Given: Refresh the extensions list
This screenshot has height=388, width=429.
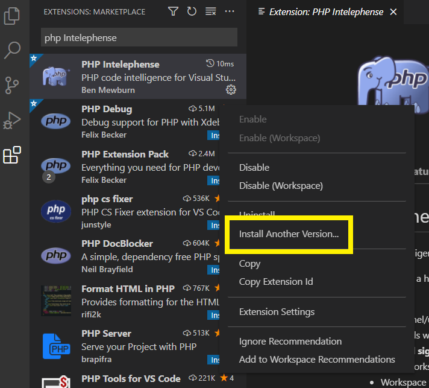Looking at the screenshot, I should [192, 11].
